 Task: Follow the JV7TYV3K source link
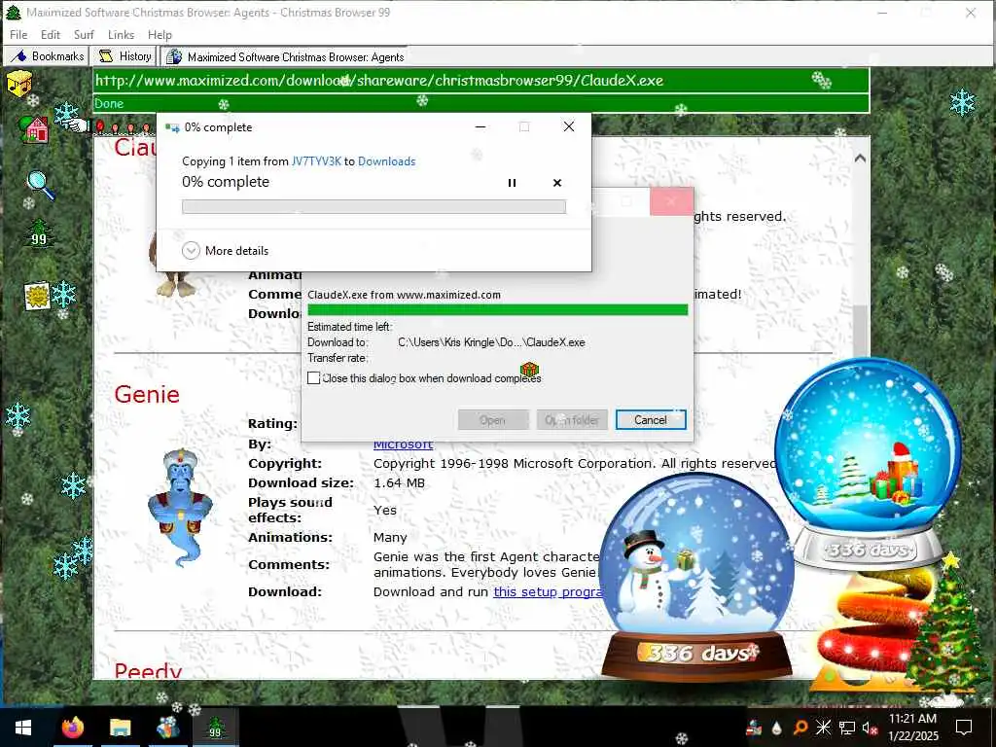coord(316,161)
